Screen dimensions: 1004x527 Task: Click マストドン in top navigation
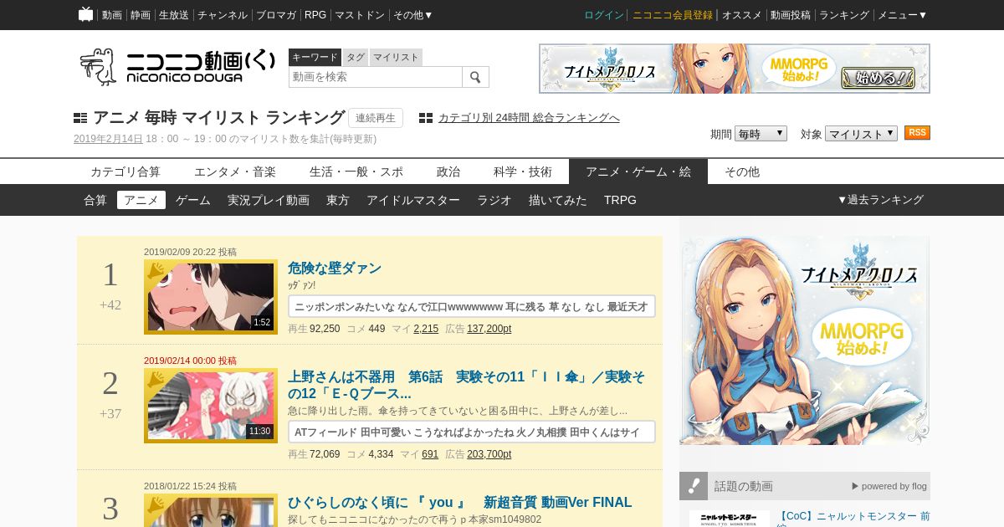pyautogui.click(x=360, y=15)
